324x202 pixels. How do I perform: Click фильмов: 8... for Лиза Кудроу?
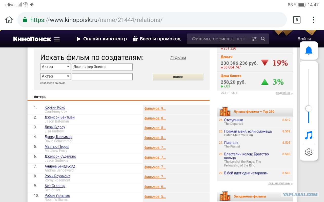click(155, 128)
